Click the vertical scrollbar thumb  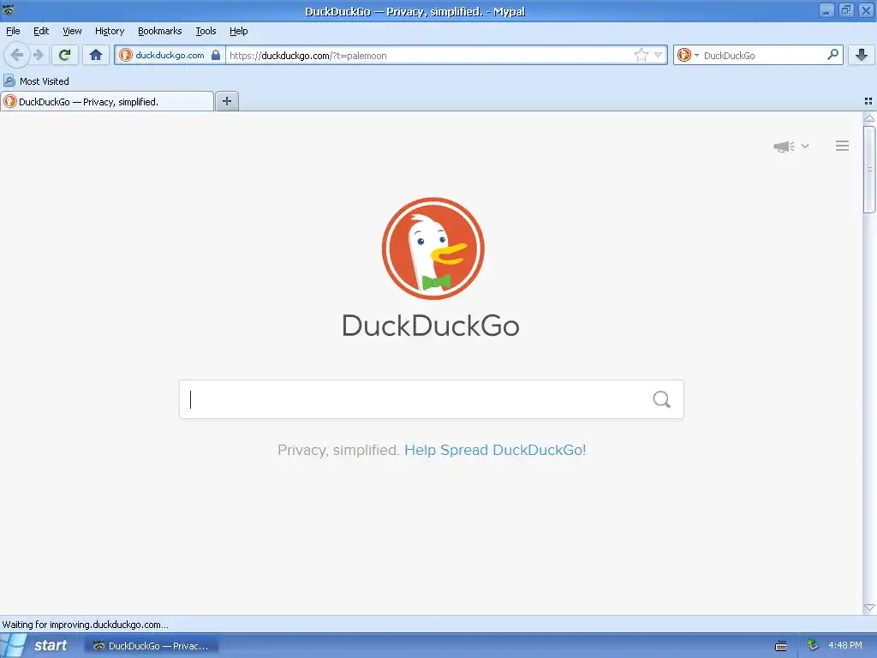pyautogui.click(x=868, y=170)
